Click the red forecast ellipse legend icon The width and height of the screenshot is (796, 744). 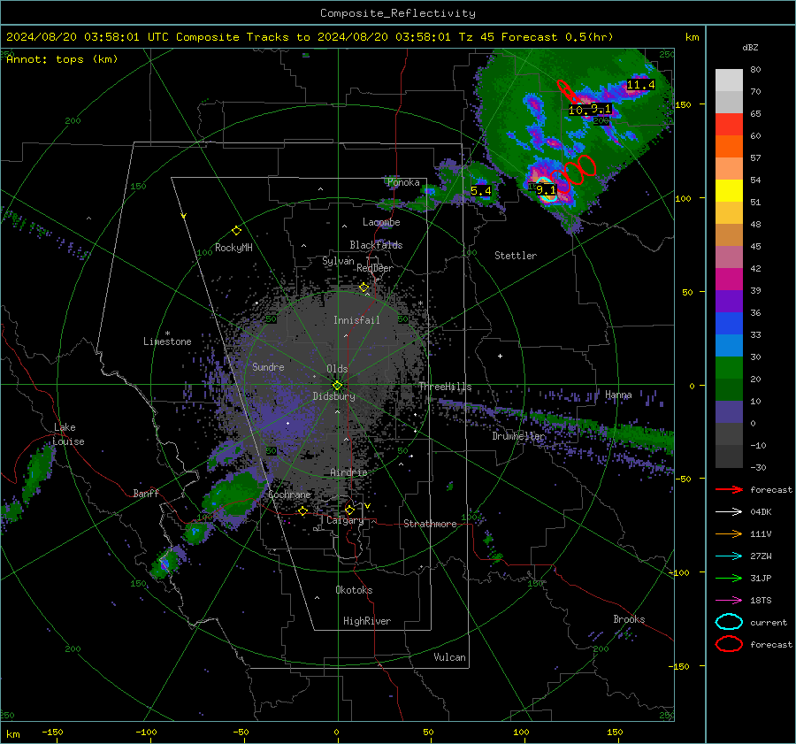click(729, 644)
